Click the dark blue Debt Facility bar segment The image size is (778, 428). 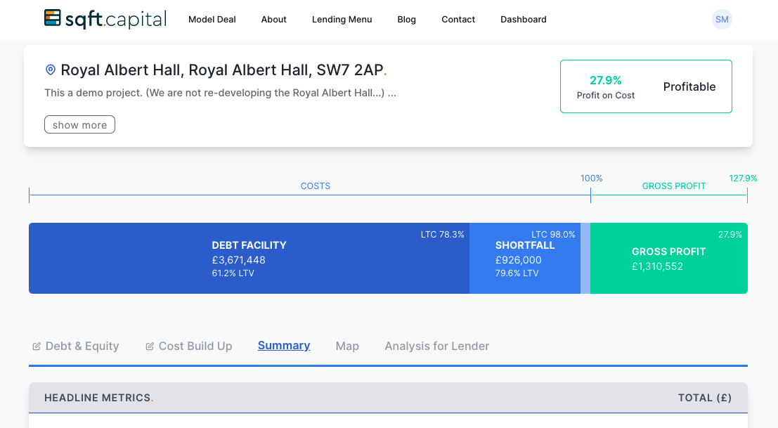click(249, 258)
